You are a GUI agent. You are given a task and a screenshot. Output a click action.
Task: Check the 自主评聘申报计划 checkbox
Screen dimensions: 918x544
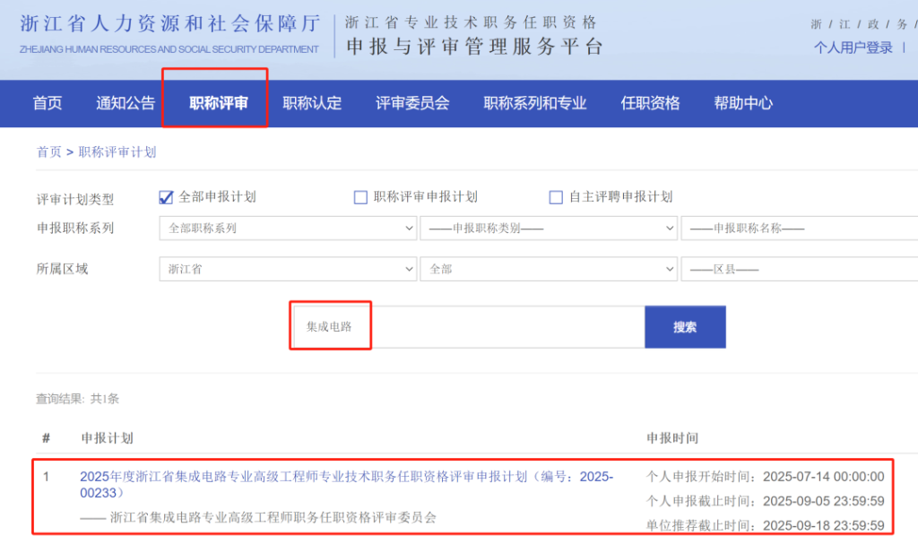(x=556, y=196)
